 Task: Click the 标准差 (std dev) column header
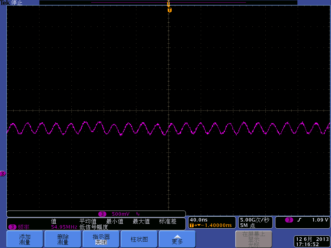tap(168, 221)
